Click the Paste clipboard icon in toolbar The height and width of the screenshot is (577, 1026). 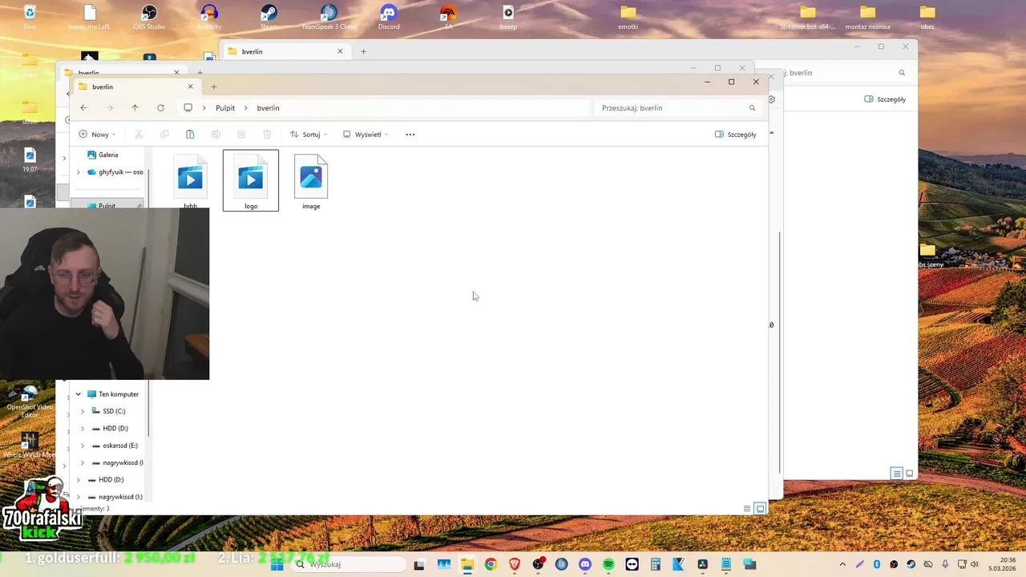tap(190, 135)
